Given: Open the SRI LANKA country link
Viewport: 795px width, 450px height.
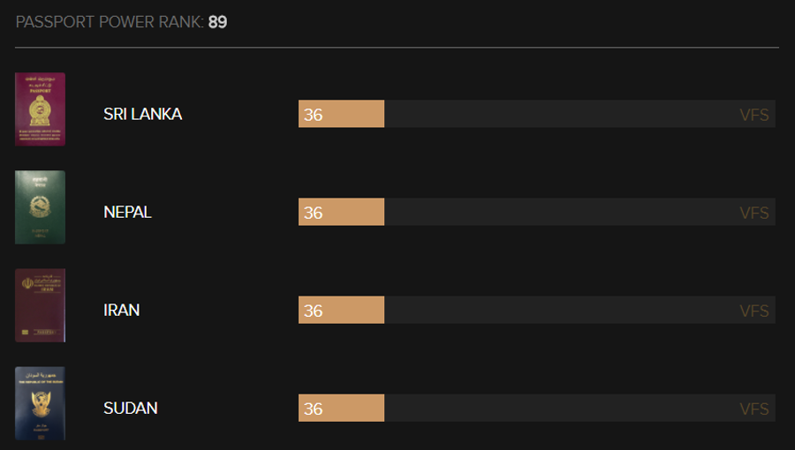Looking at the screenshot, I should point(142,114).
